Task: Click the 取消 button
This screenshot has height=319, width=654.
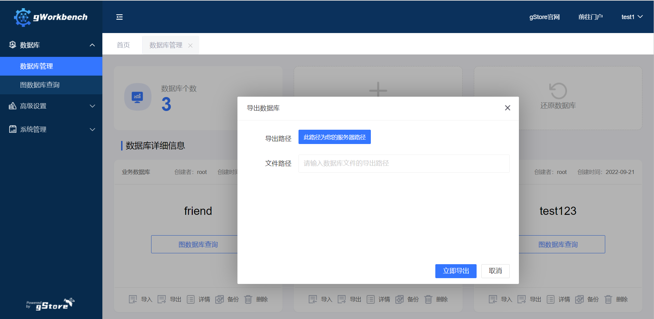Action: (x=495, y=271)
